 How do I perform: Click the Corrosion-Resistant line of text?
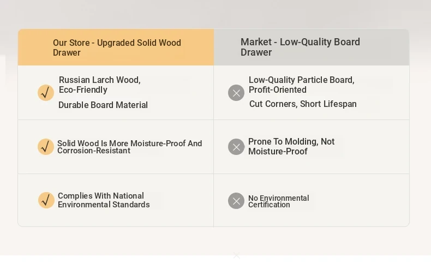94,151
